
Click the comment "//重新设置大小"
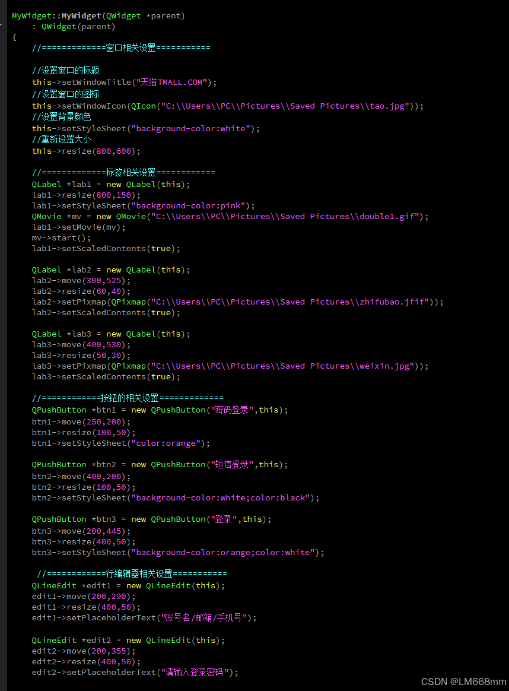pos(61,140)
